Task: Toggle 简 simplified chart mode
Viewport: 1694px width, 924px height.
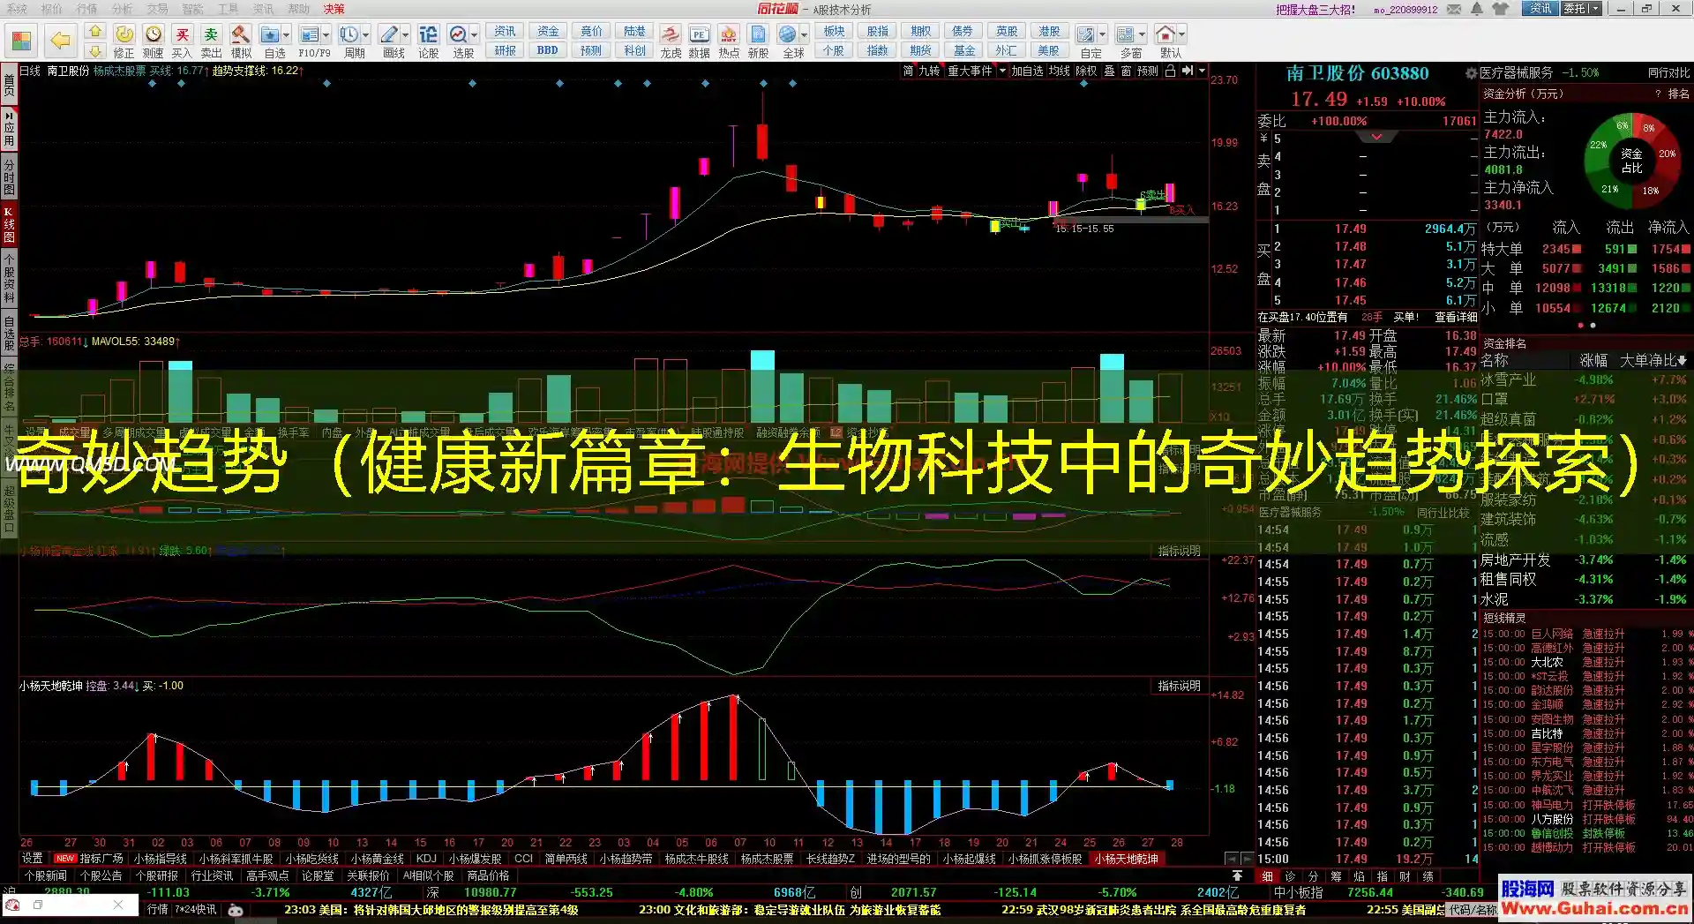Action: (908, 71)
